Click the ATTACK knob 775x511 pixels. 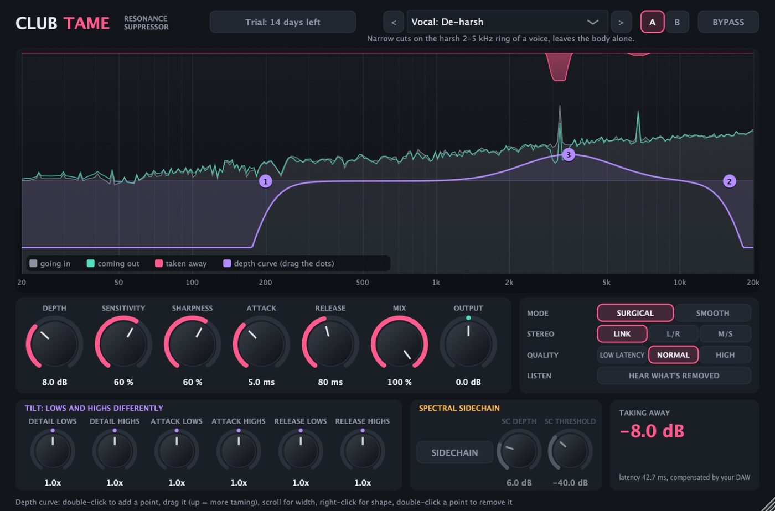coord(261,343)
